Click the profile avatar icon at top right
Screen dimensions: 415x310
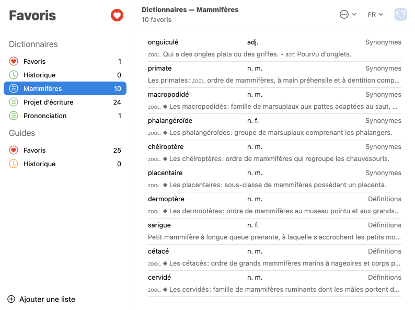point(401,15)
